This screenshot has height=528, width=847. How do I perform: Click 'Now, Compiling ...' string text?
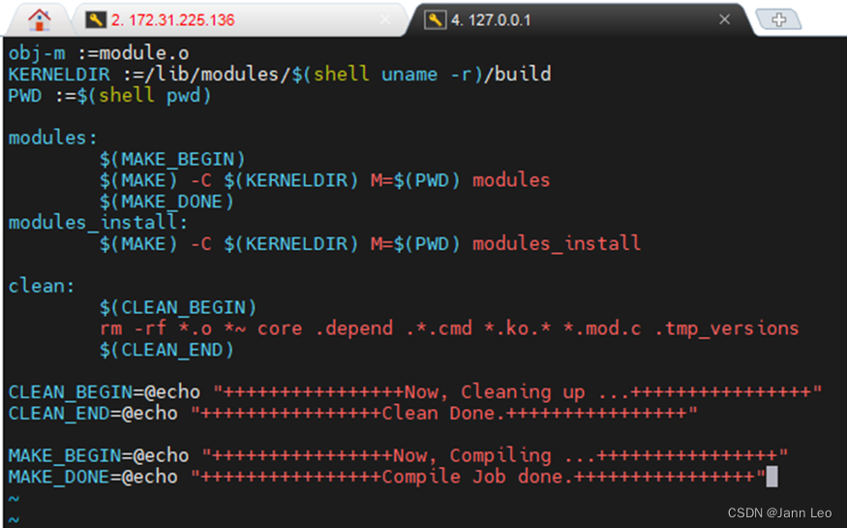tap(495, 455)
